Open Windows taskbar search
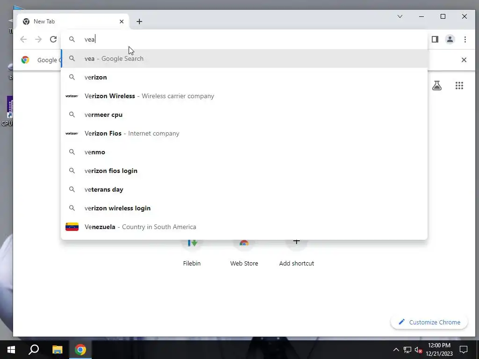Viewport: 479px width, 359px height. [34, 350]
